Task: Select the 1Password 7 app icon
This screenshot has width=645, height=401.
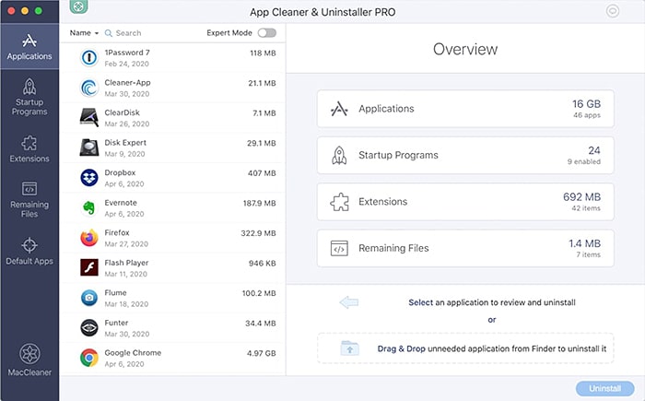Action: point(89,58)
